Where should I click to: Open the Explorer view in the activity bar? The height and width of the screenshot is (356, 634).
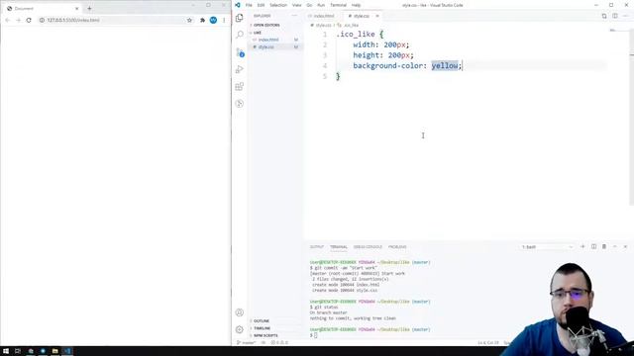coord(240,18)
